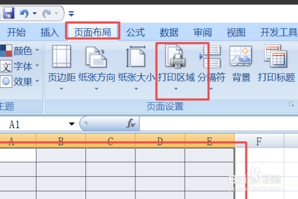Click the 颜色 label text
298x199 pixels.
coord(22,51)
